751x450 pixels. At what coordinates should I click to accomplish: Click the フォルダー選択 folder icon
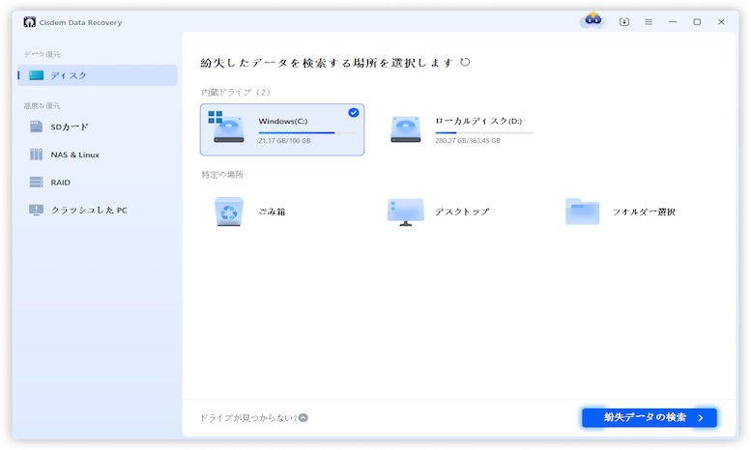[583, 211]
